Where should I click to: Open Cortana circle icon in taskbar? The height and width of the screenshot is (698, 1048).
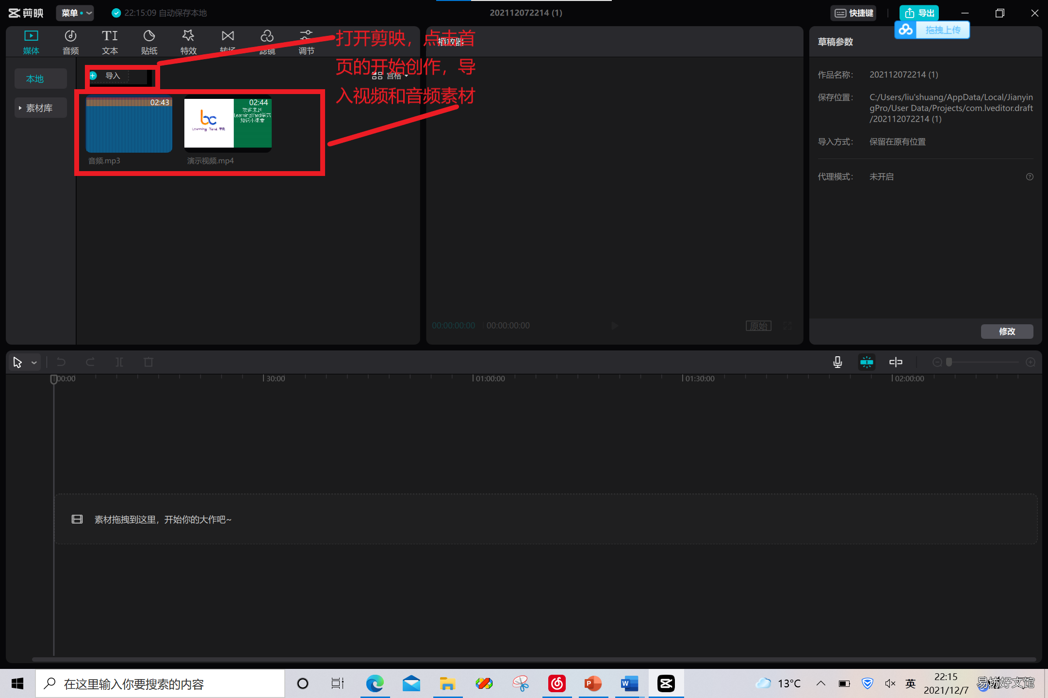click(303, 683)
